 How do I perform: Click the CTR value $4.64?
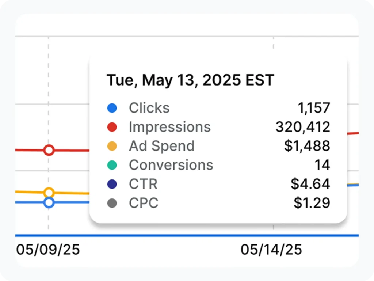tap(310, 184)
